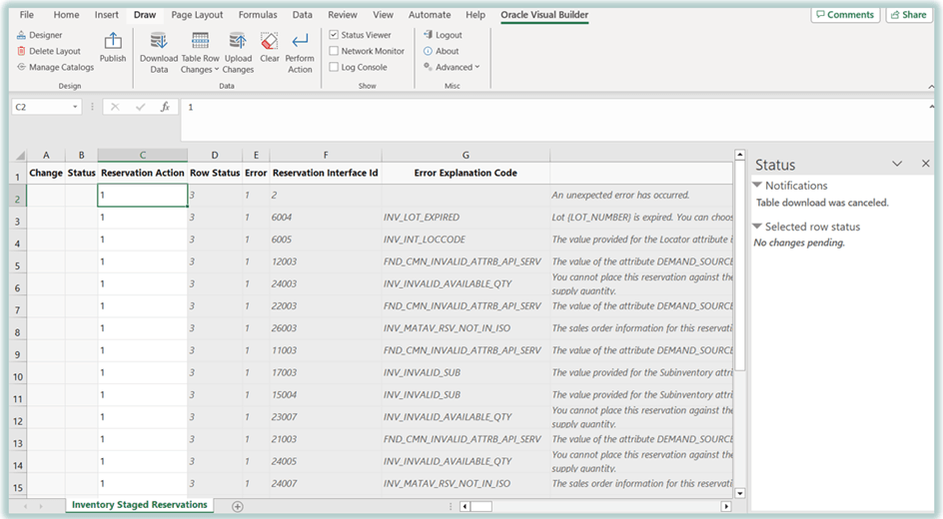
Task: Open the Data tab
Action: tap(302, 14)
